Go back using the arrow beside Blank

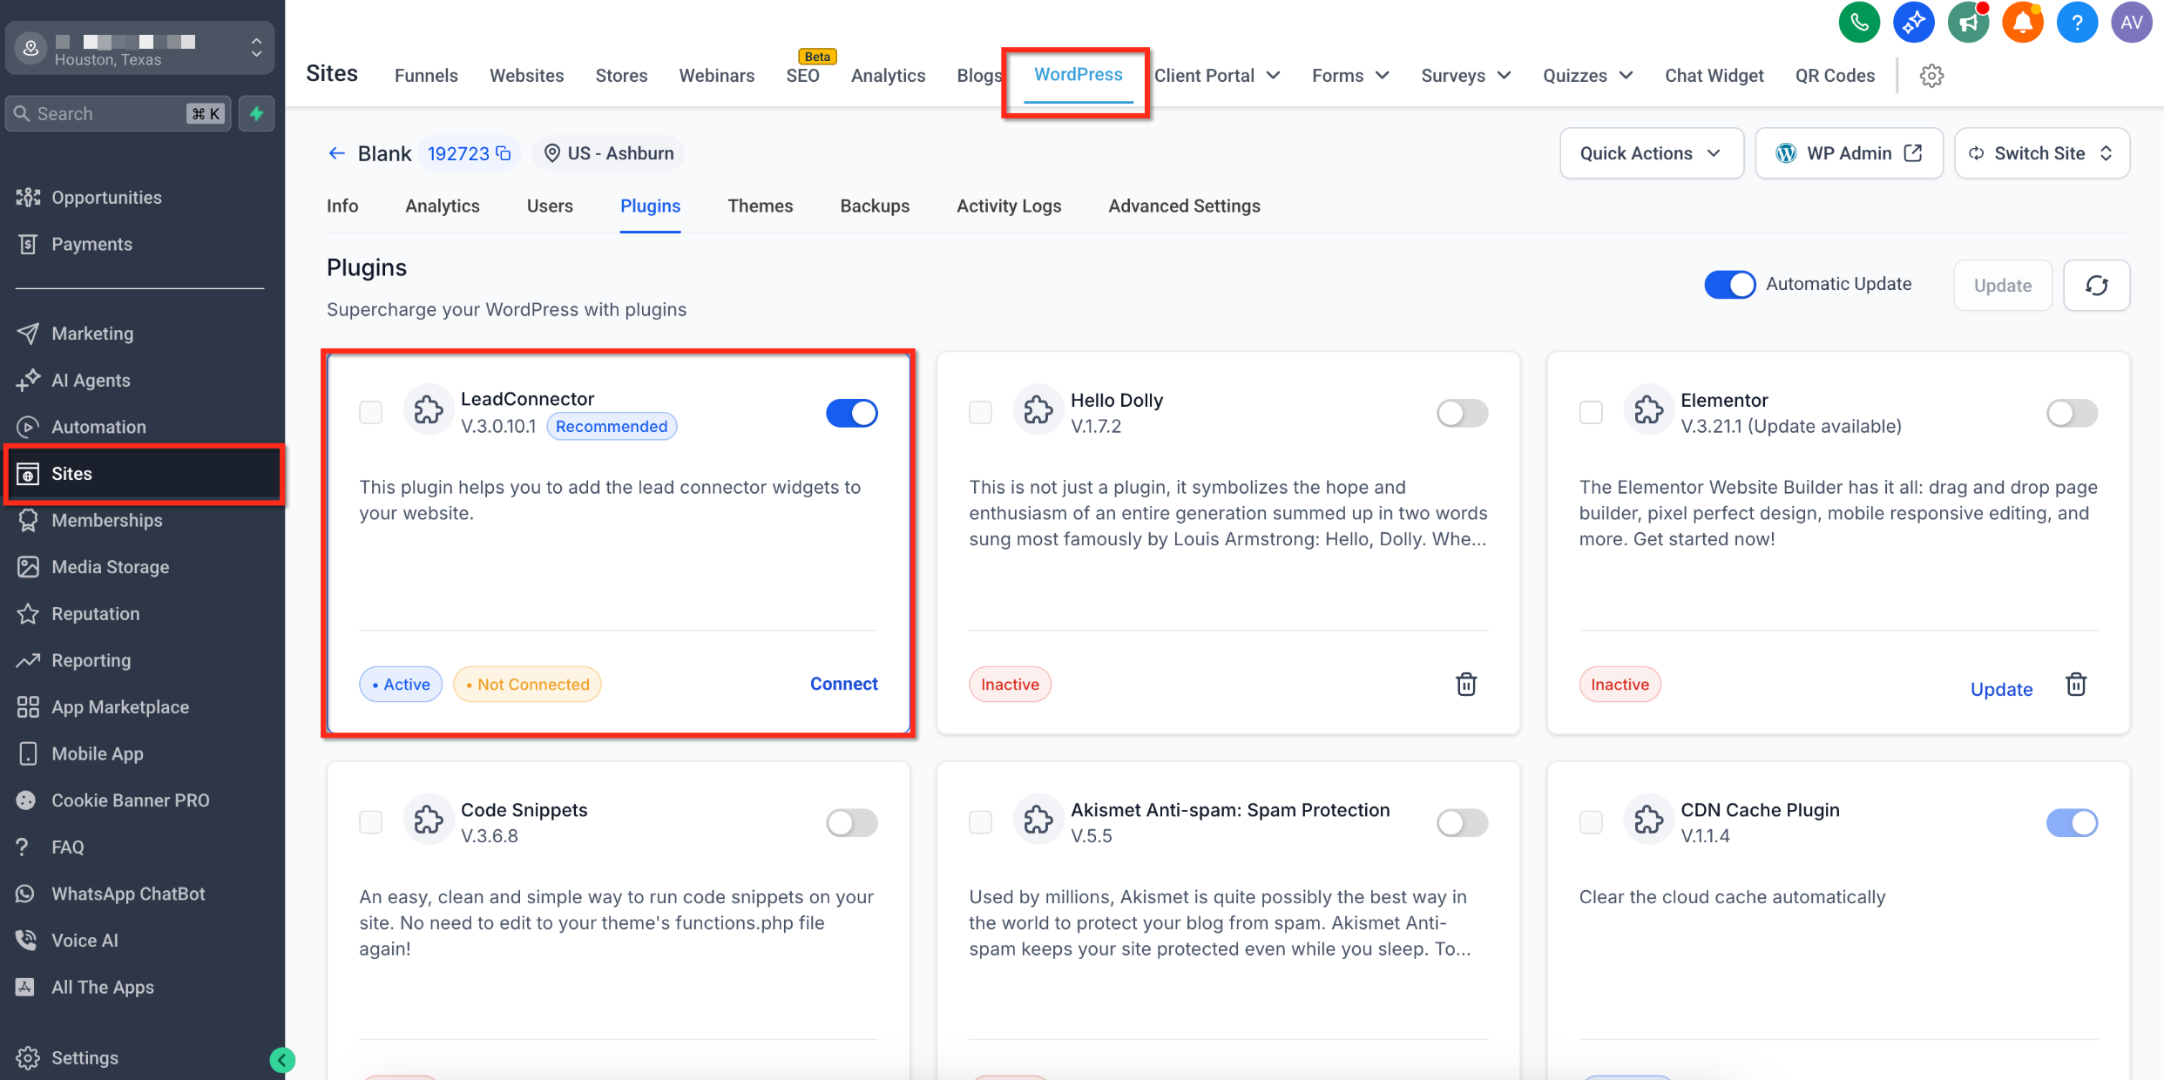pos(336,153)
